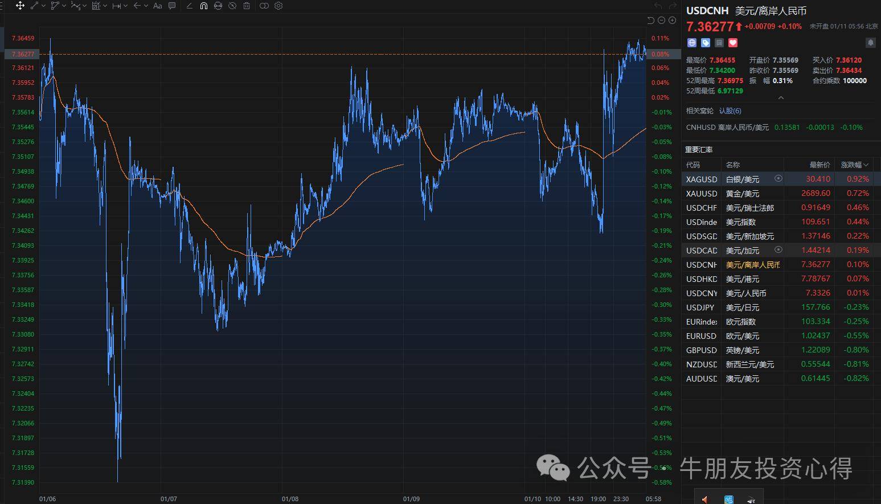Click the 最新价 column header

tap(819, 165)
